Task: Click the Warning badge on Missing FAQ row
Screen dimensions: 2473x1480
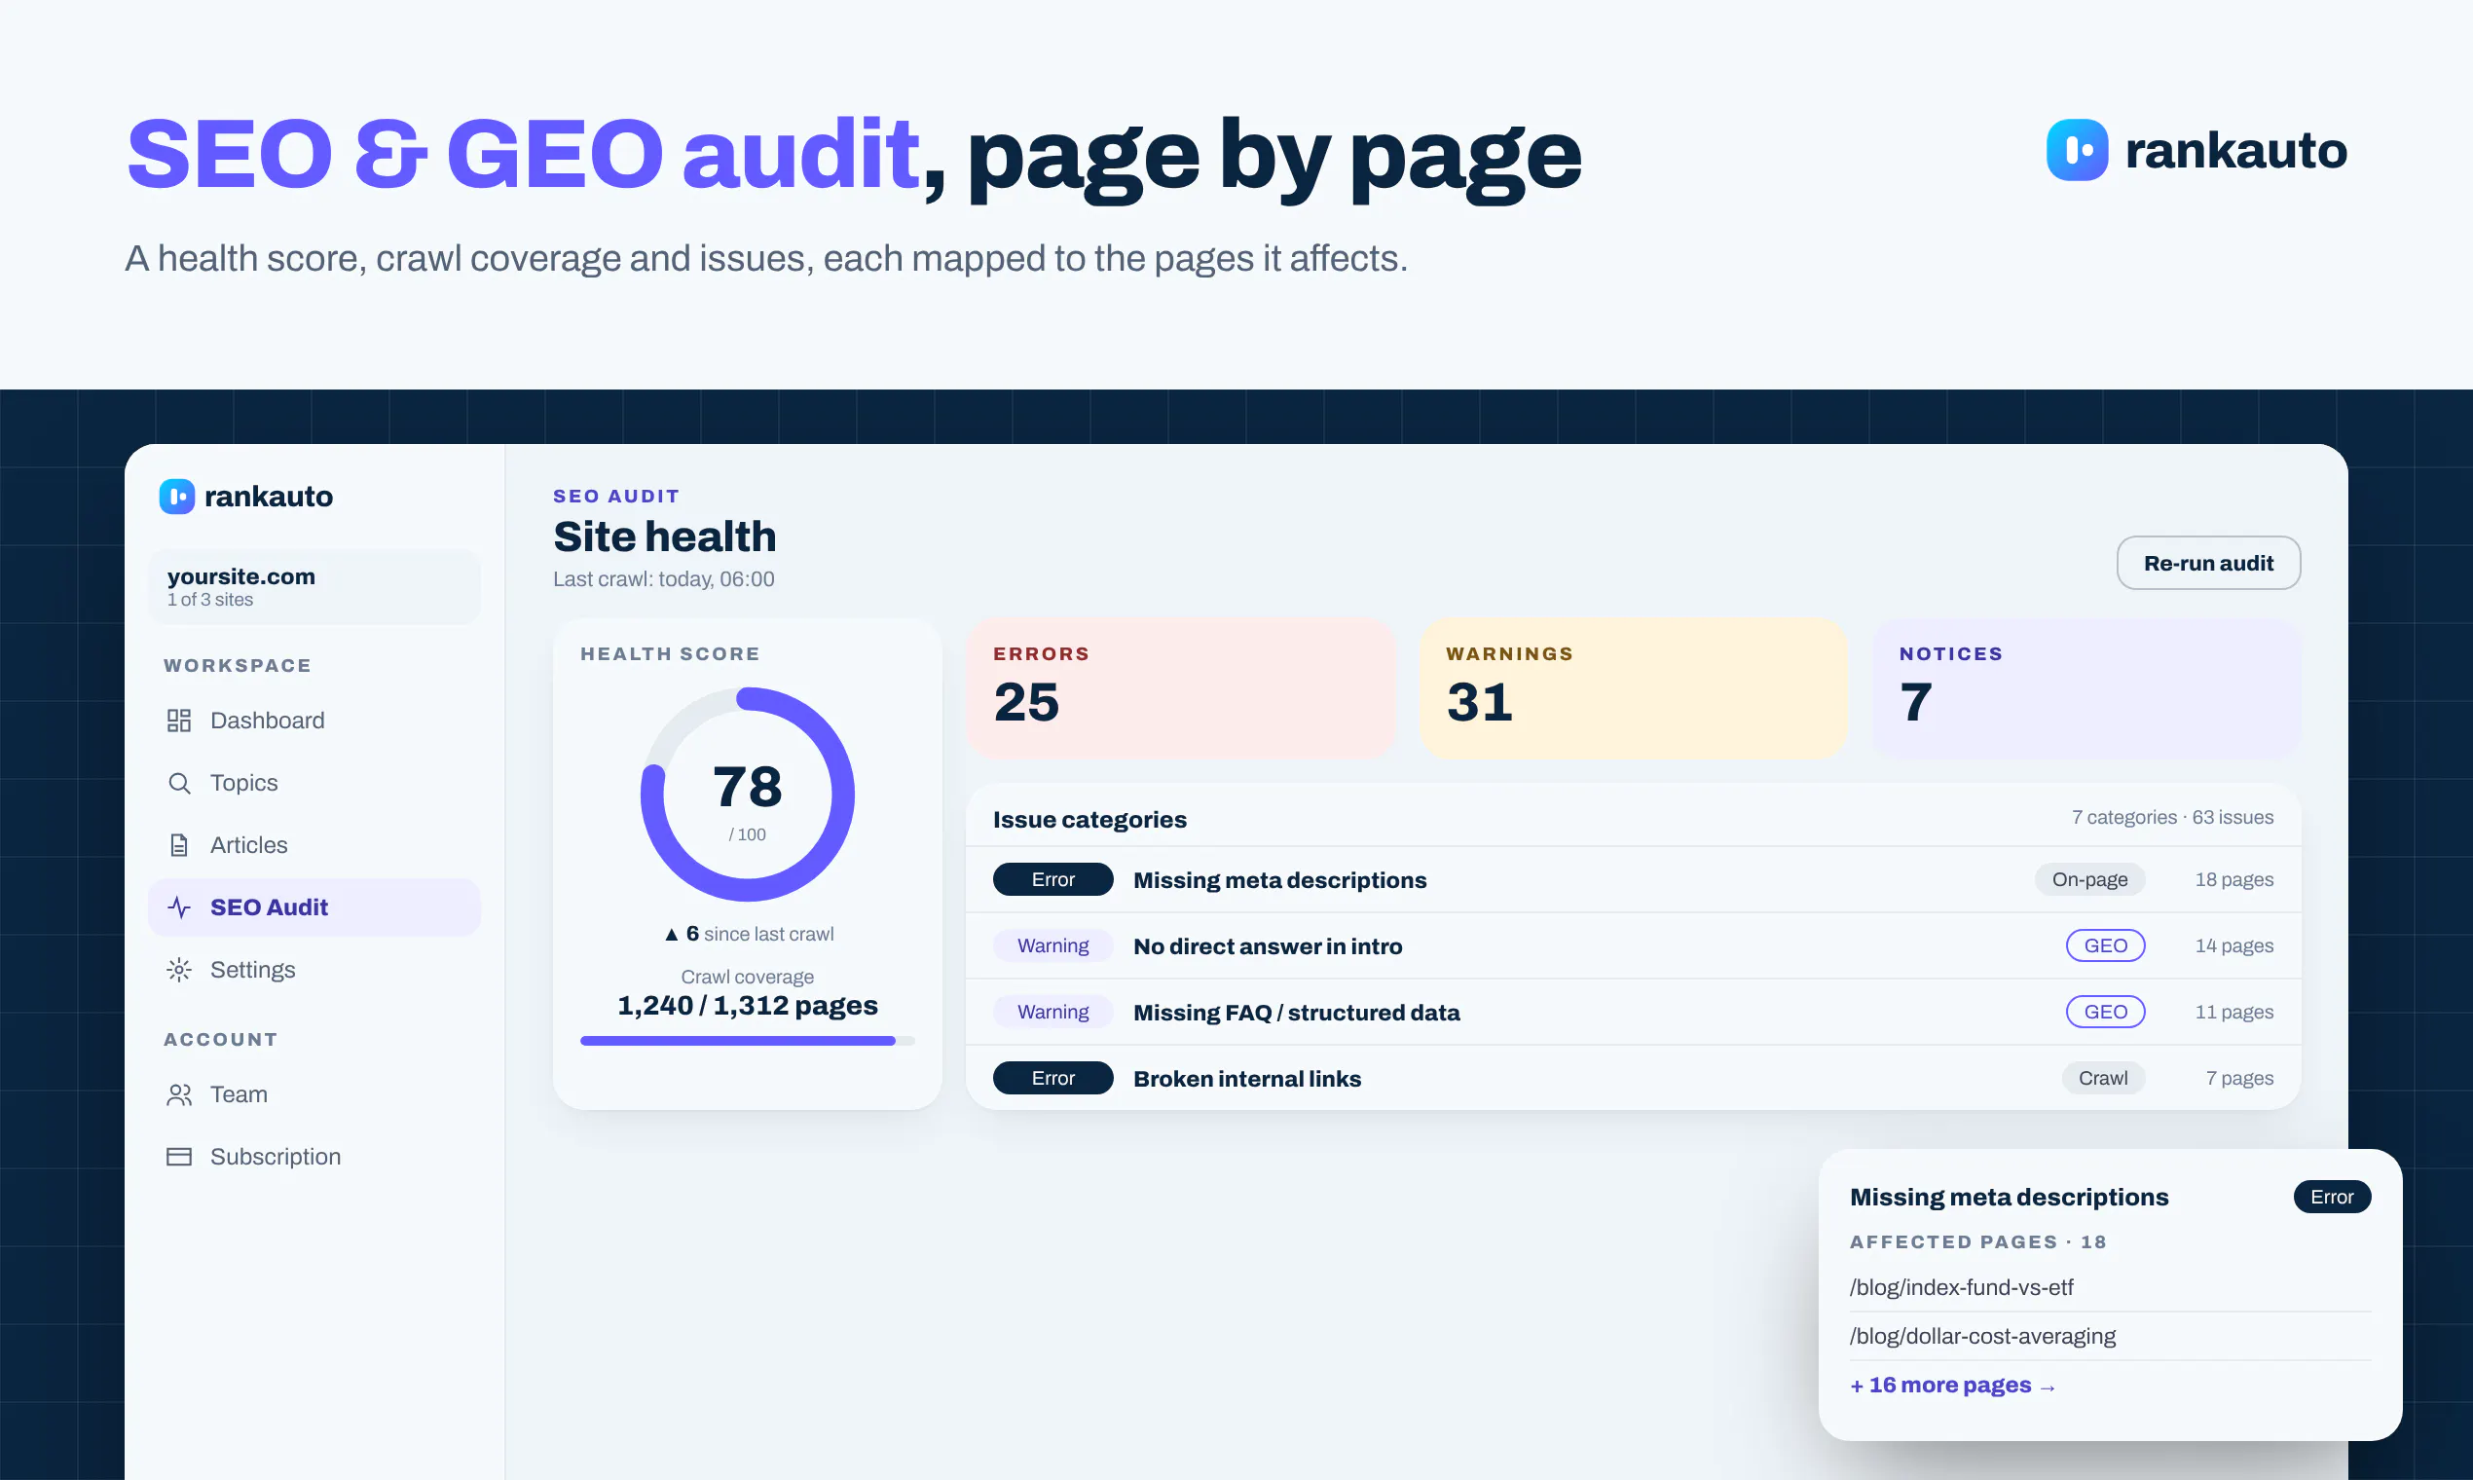Action: click(1053, 1012)
